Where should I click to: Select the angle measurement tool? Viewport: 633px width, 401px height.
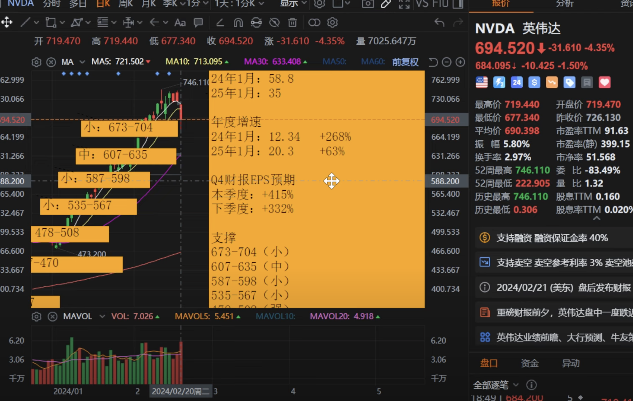tap(220, 22)
